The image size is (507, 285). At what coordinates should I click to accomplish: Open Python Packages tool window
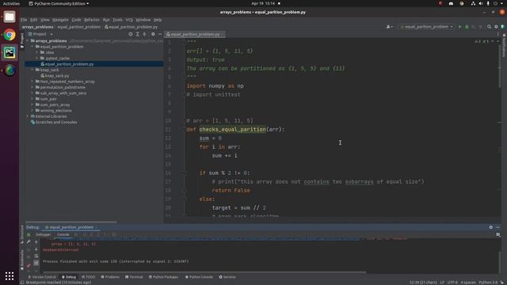coord(163,277)
